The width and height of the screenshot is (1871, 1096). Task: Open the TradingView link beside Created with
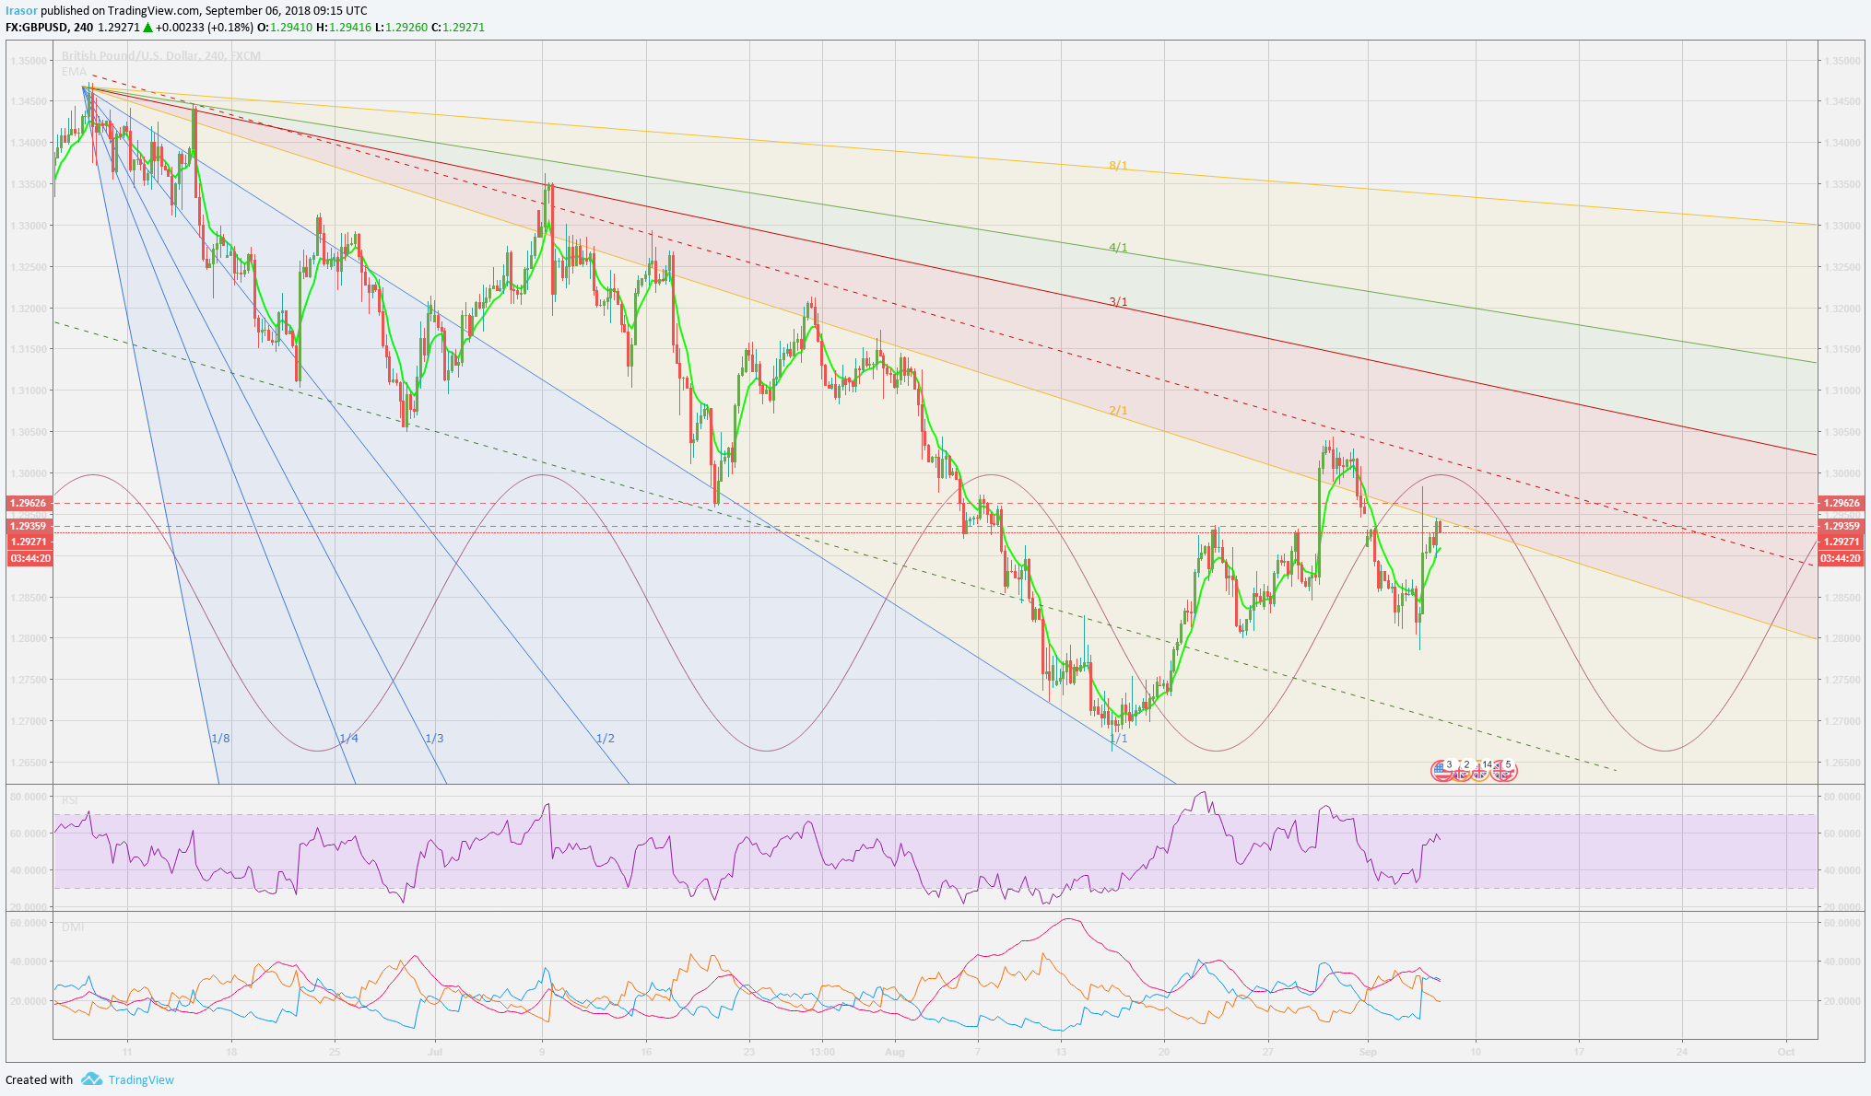pyautogui.click(x=141, y=1079)
